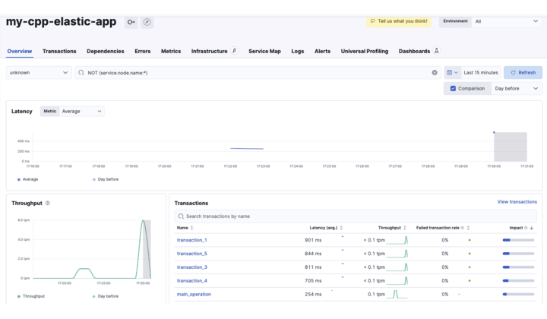The height and width of the screenshot is (319, 547).
Task: Click the Throughput info help icon
Action: [48, 204]
